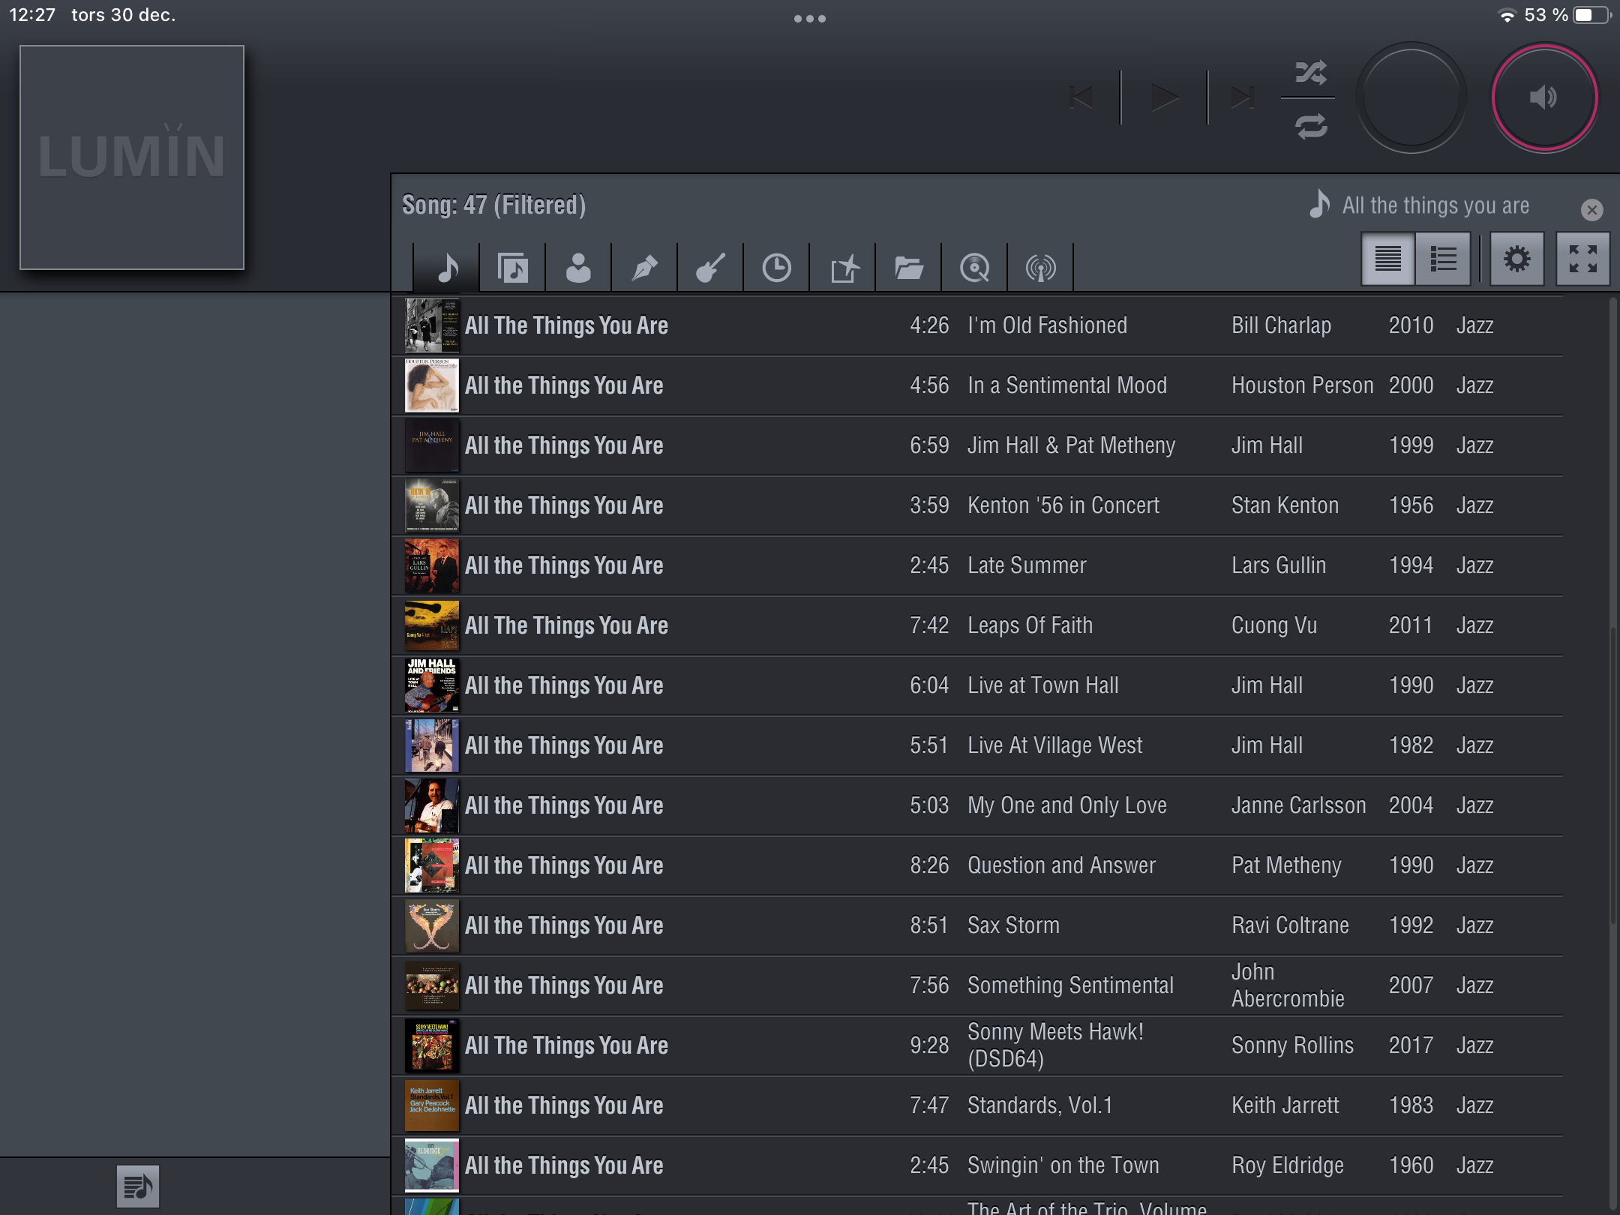Image resolution: width=1620 pixels, height=1215 pixels.
Task: Click Kenton '56 in Concert cover art
Action: (x=432, y=505)
